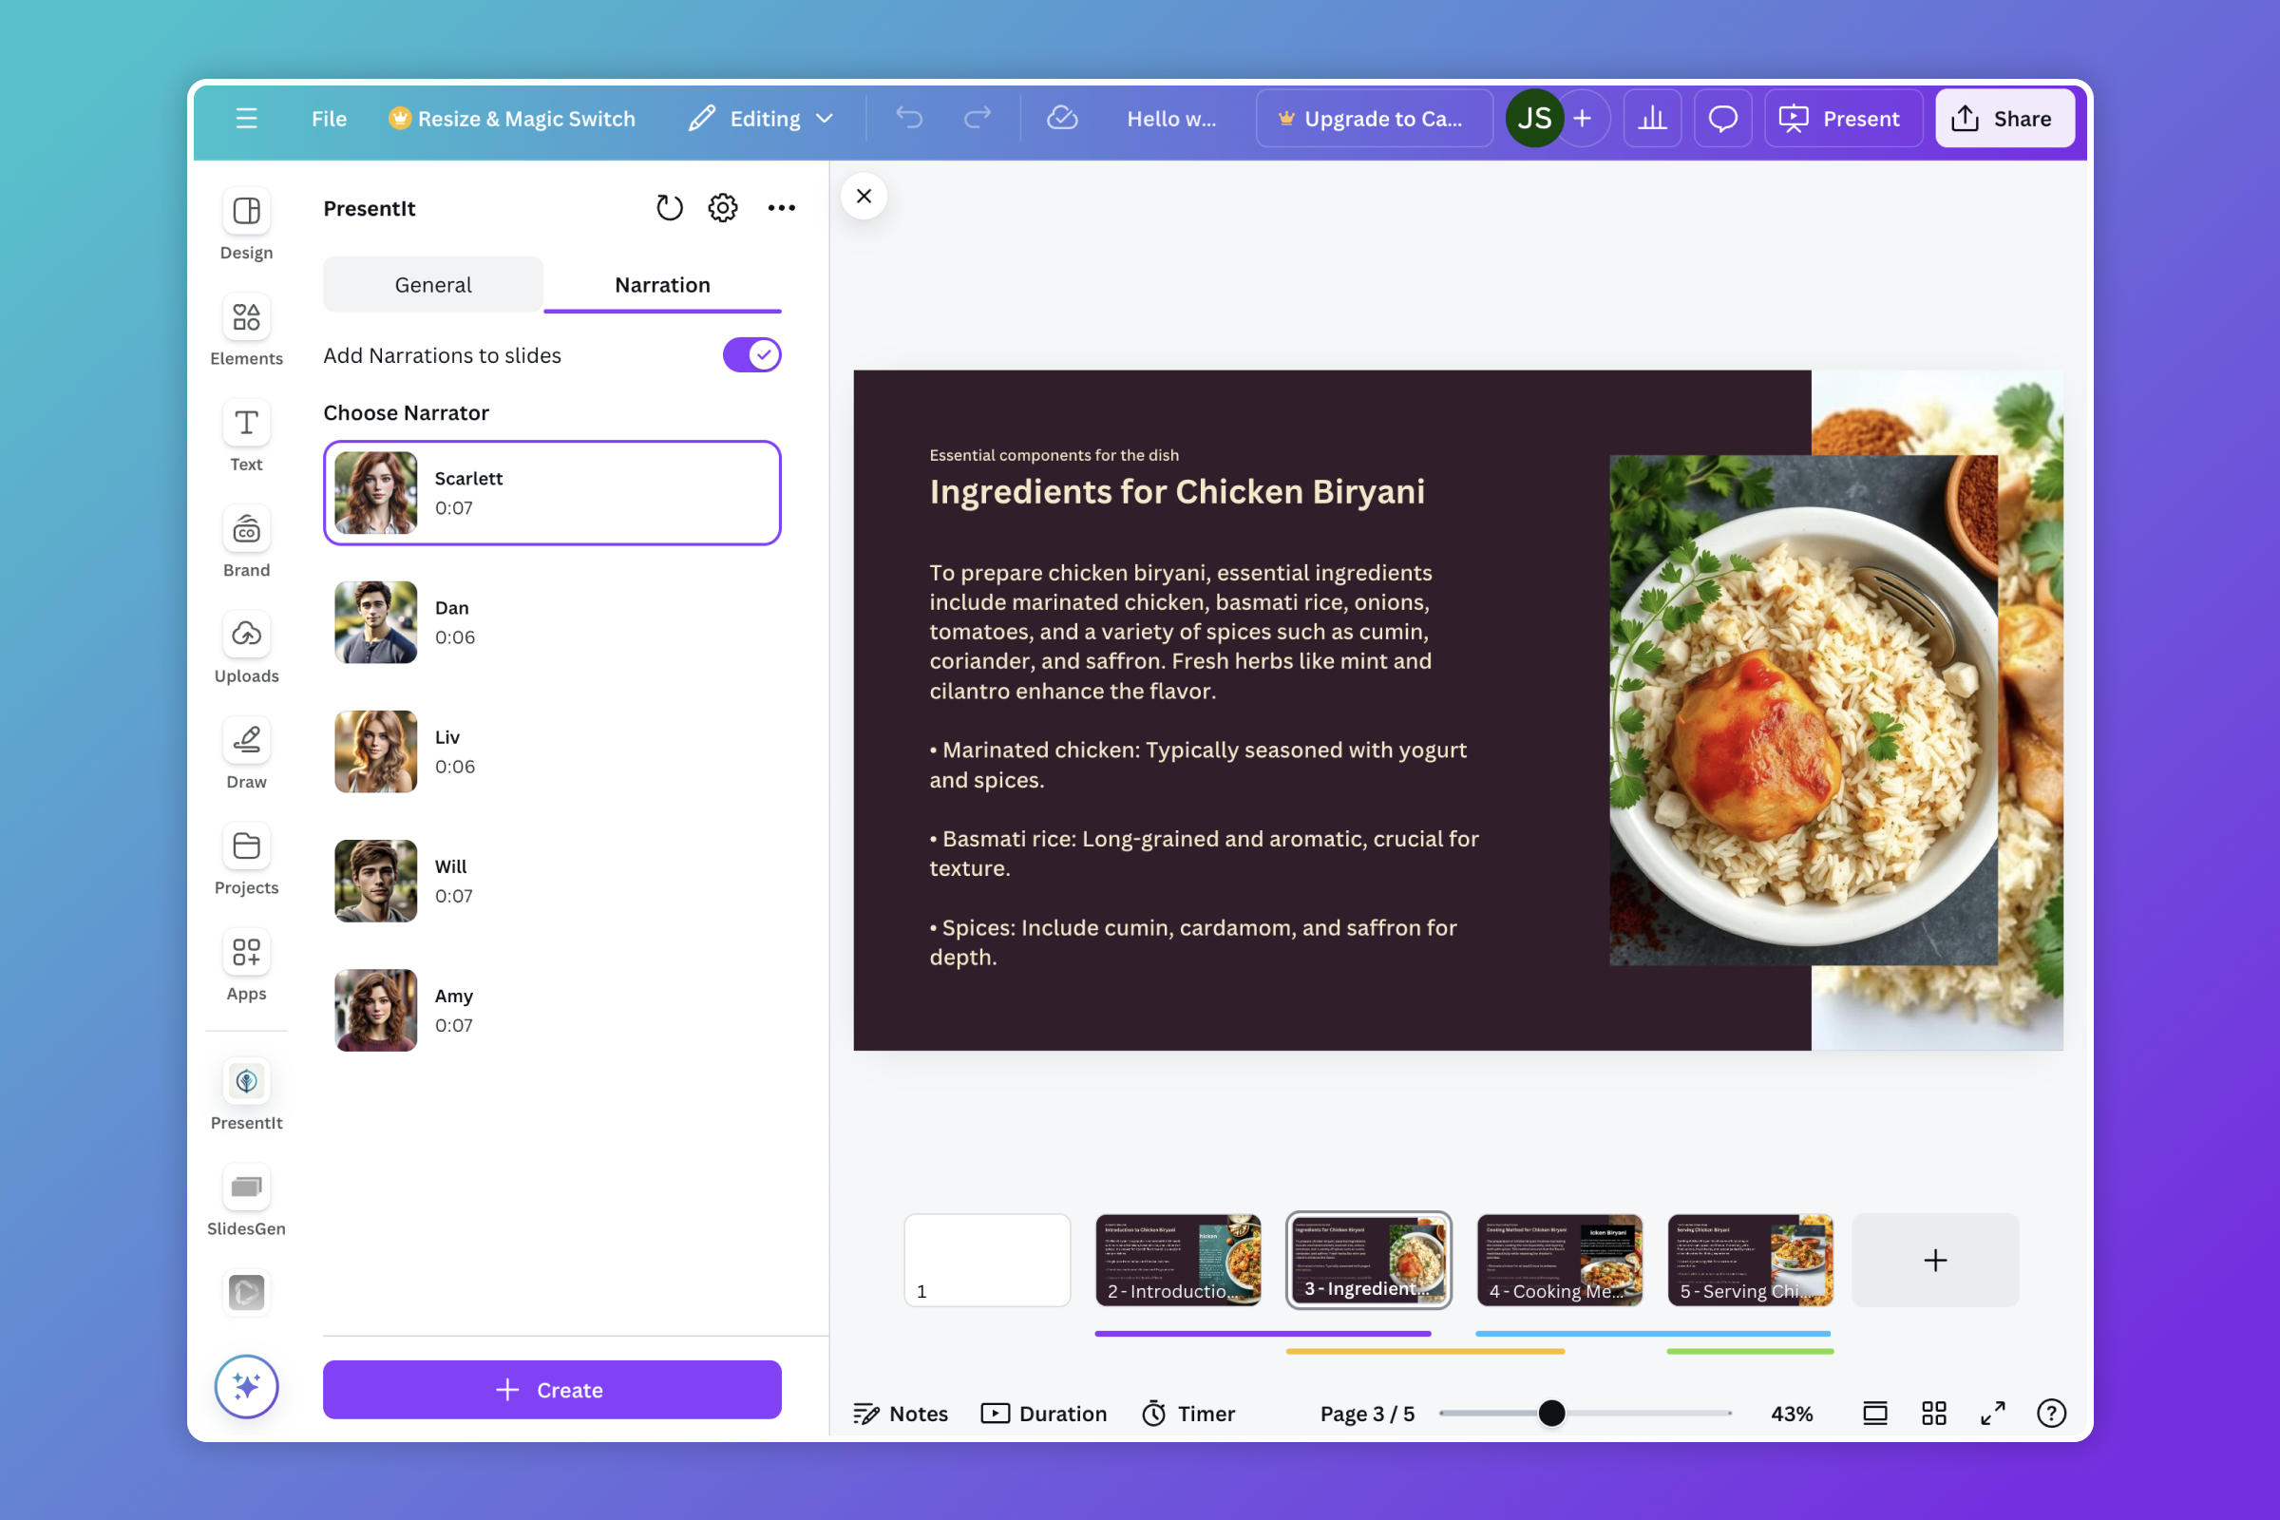2280x1520 pixels.
Task: Choose Amy as the narrator
Action: [x=552, y=1010]
